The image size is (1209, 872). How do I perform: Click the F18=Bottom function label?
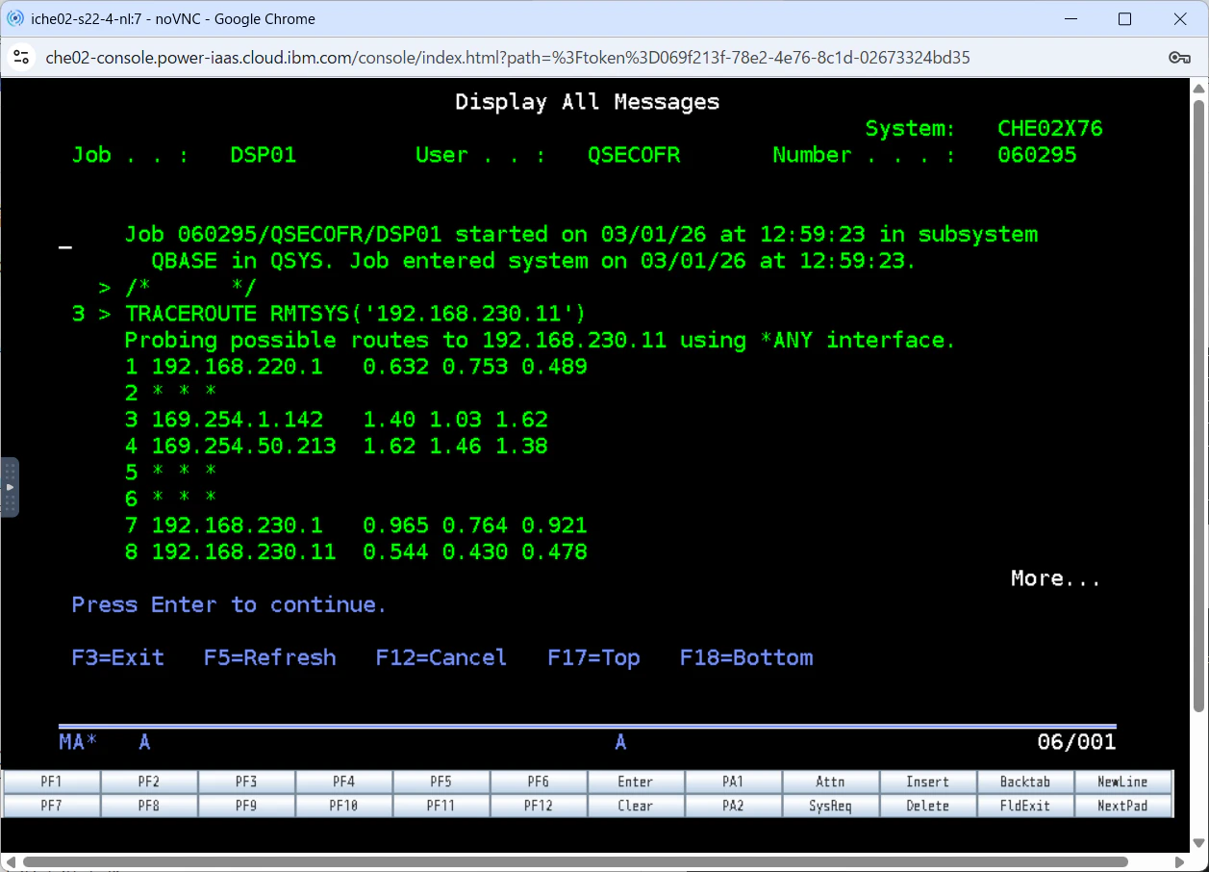[746, 657]
